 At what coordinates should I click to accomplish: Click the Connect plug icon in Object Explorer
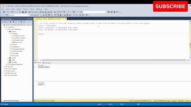(x=11, y=22)
